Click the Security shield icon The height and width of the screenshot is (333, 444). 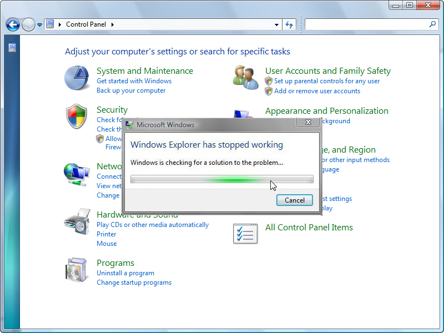[x=76, y=117]
